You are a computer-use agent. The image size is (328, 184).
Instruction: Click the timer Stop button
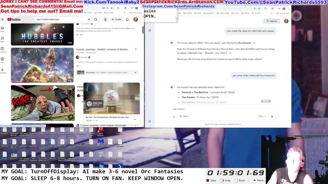coord(211,180)
